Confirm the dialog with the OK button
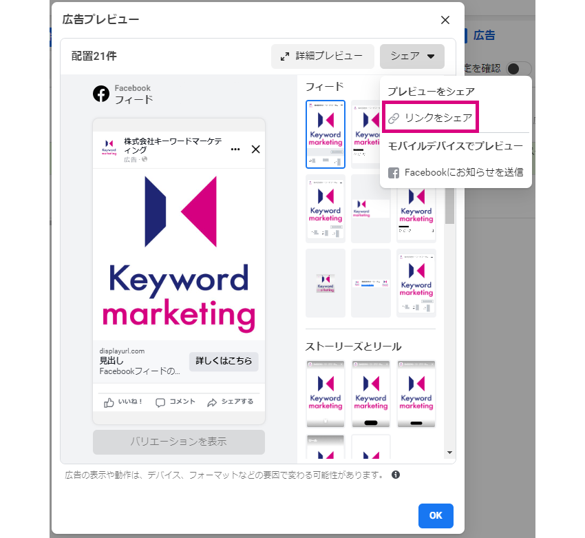This screenshot has width=585, height=538. pyautogui.click(x=436, y=515)
